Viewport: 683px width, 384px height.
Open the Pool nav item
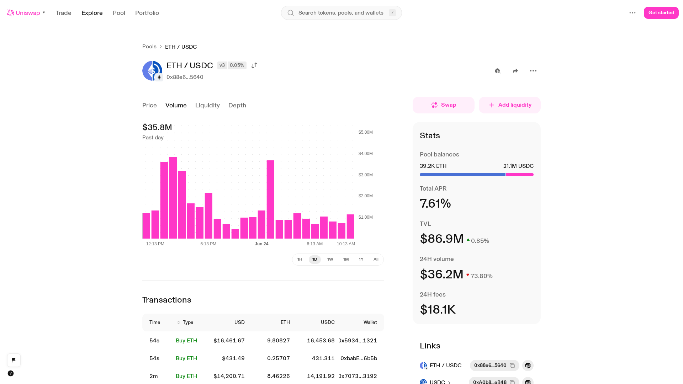(119, 13)
